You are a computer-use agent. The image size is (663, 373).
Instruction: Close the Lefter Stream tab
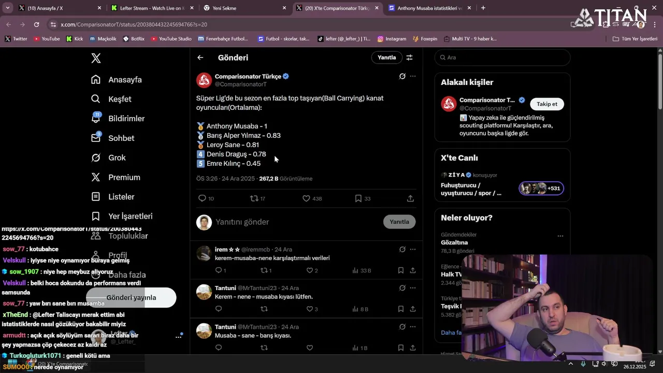coord(192,8)
